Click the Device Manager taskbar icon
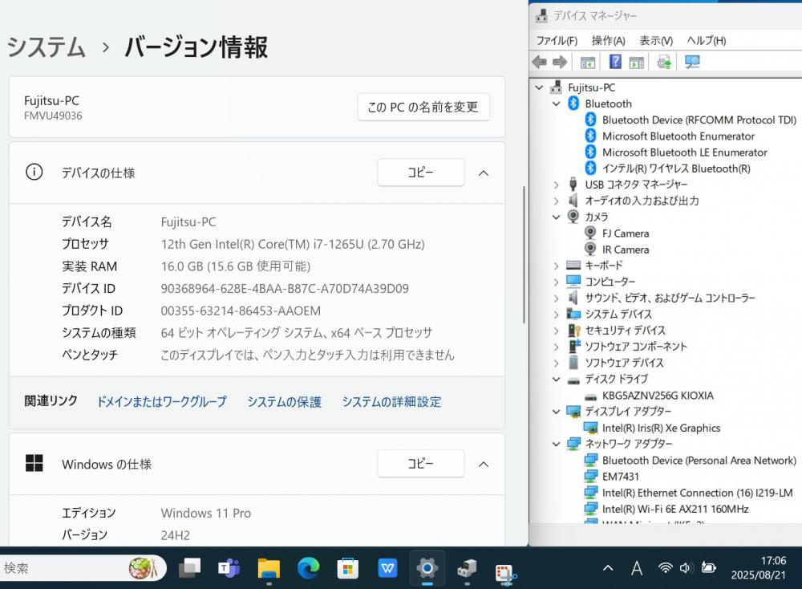 [x=467, y=568]
